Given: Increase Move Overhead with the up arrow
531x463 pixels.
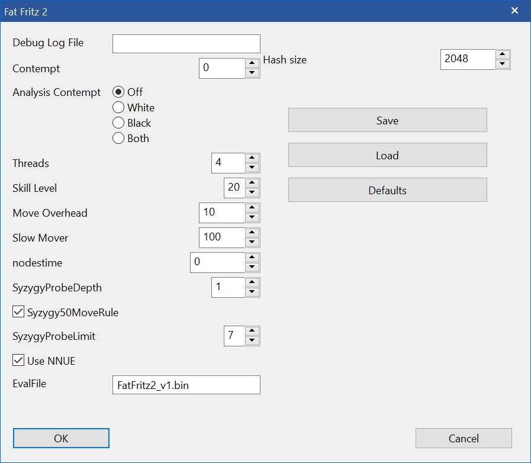Looking at the screenshot, I should (x=252, y=208).
